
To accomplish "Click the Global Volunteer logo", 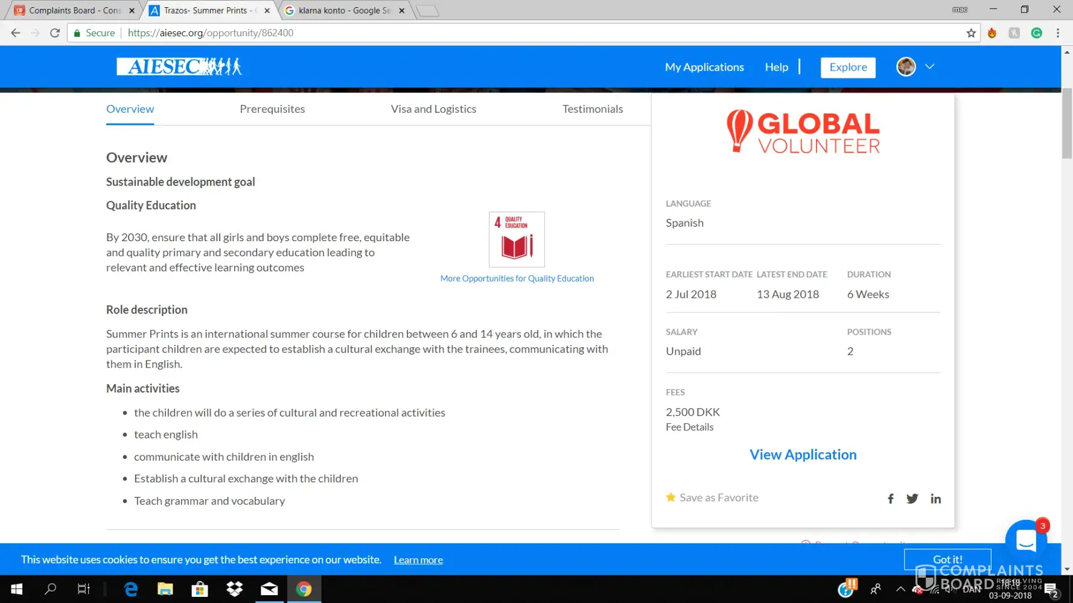I will [803, 131].
